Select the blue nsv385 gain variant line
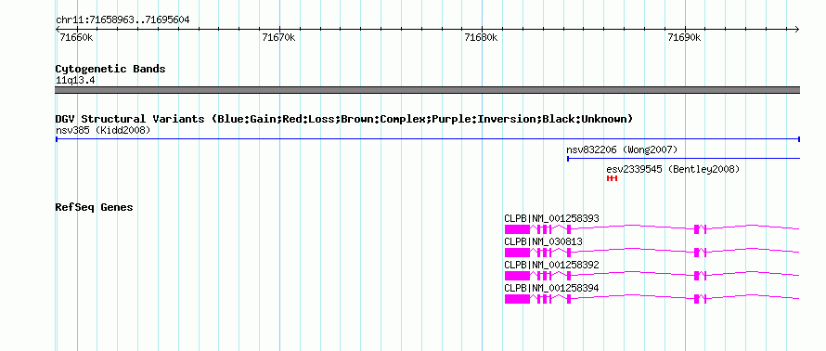826x351 pixels. (427, 139)
